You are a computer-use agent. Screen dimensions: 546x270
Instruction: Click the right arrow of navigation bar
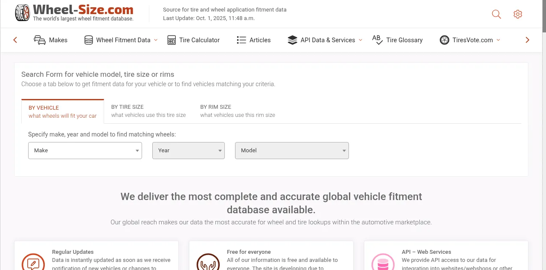point(527,40)
